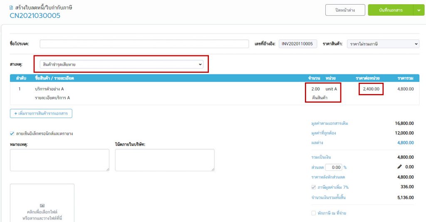Click the discount percent input field

333,167
